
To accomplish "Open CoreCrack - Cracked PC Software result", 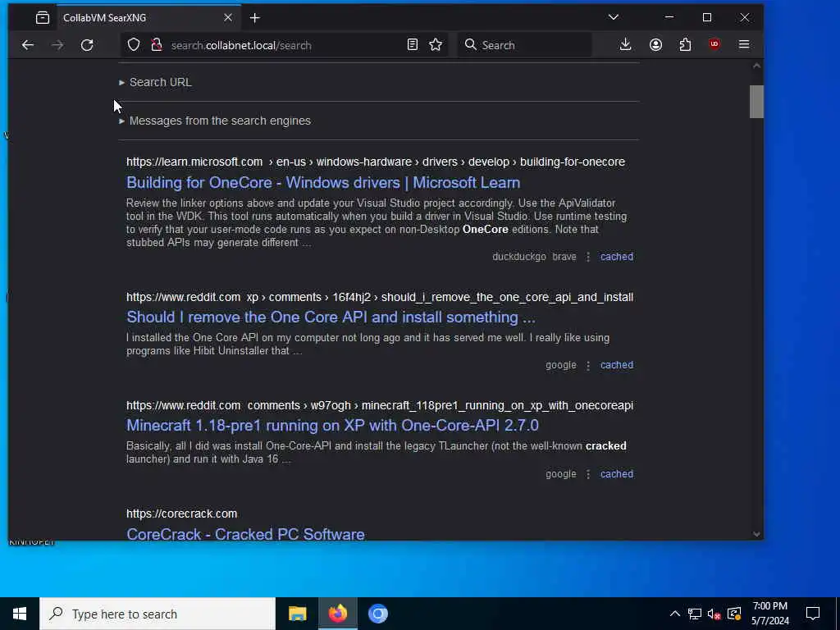I will [245, 533].
